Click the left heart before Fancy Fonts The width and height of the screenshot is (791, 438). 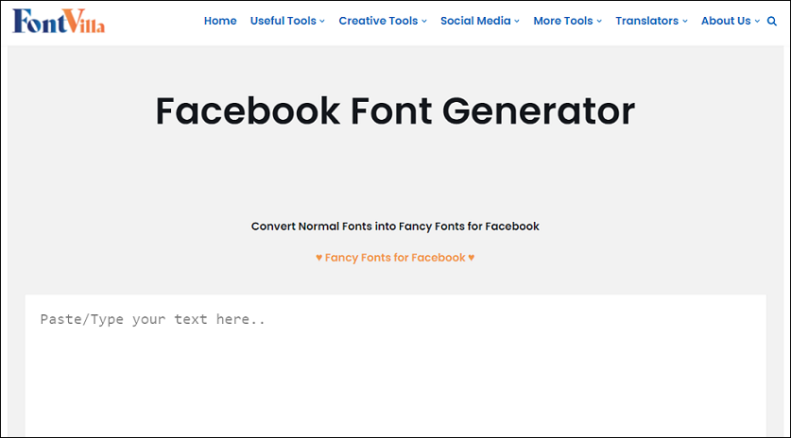[x=318, y=258]
